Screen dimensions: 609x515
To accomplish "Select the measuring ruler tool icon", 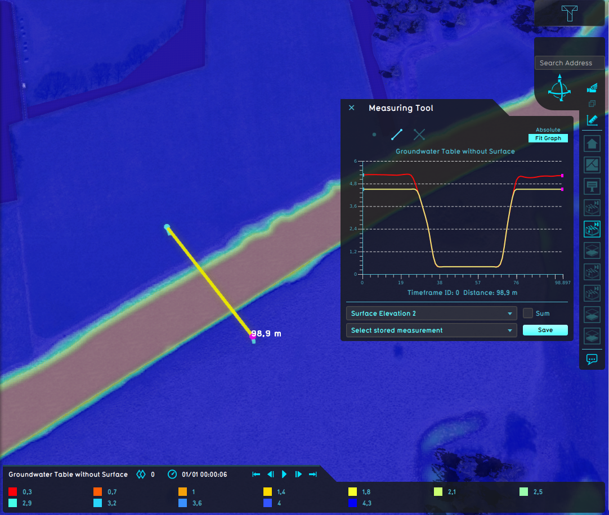I will pyautogui.click(x=592, y=120).
